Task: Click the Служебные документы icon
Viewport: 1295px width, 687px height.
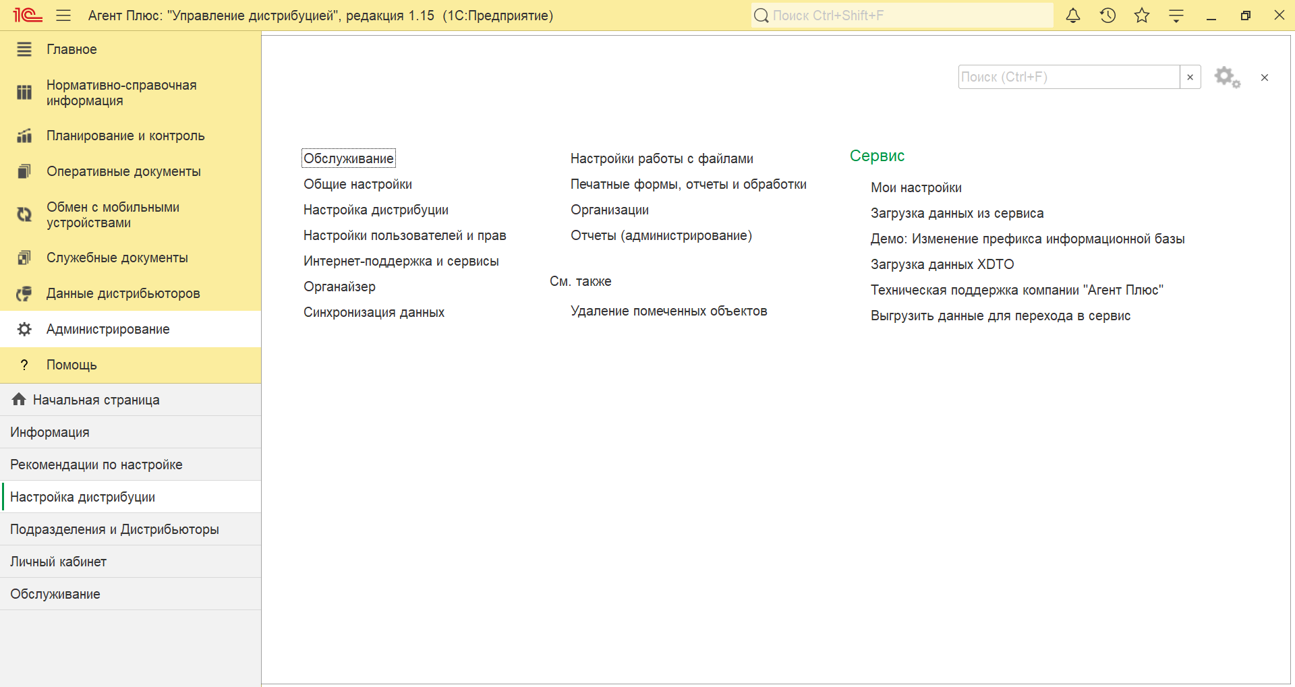Action: [x=24, y=258]
